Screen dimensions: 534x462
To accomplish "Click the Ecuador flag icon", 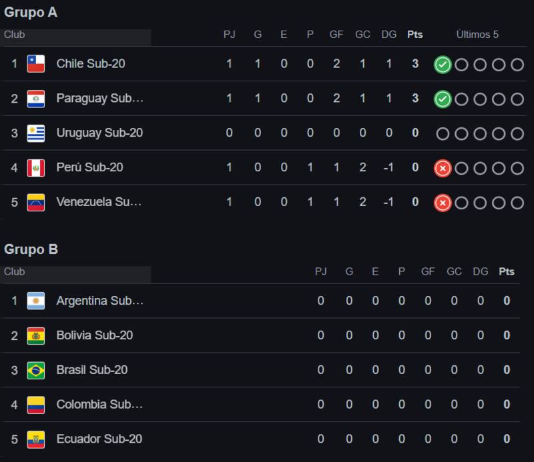I will (x=35, y=439).
